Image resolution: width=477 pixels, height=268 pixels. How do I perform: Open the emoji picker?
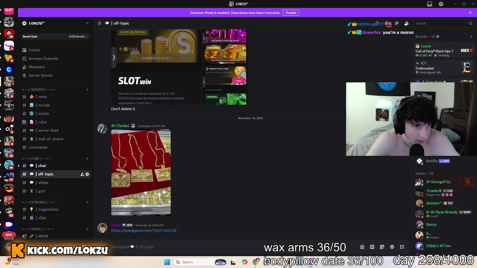pyautogui.click(x=392, y=247)
